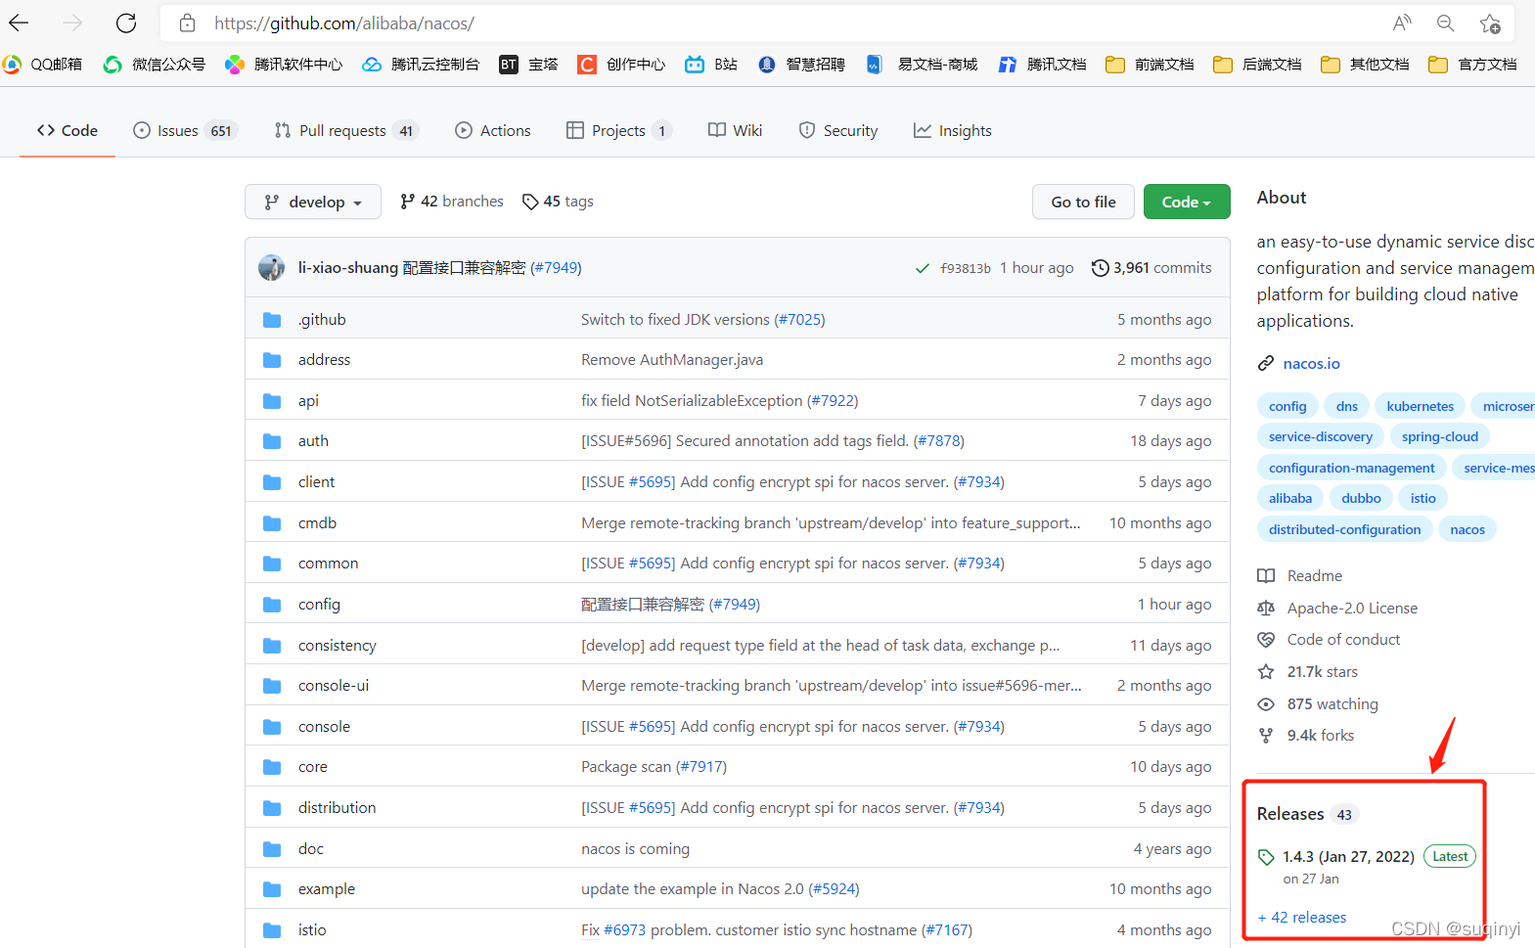This screenshot has height=948, width=1535.
Task: Open the .github folder
Action: coord(322,319)
